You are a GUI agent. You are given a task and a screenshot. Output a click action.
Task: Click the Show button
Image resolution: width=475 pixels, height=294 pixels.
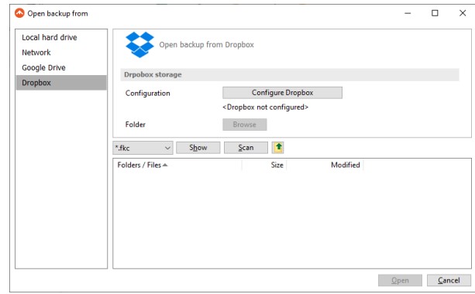(x=198, y=148)
